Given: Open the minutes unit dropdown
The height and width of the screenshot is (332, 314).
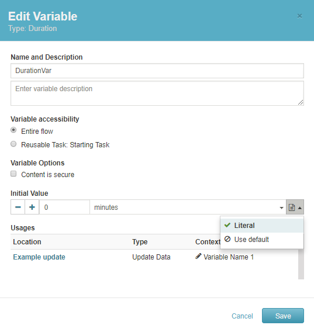Looking at the screenshot, I should pos(188,207).
